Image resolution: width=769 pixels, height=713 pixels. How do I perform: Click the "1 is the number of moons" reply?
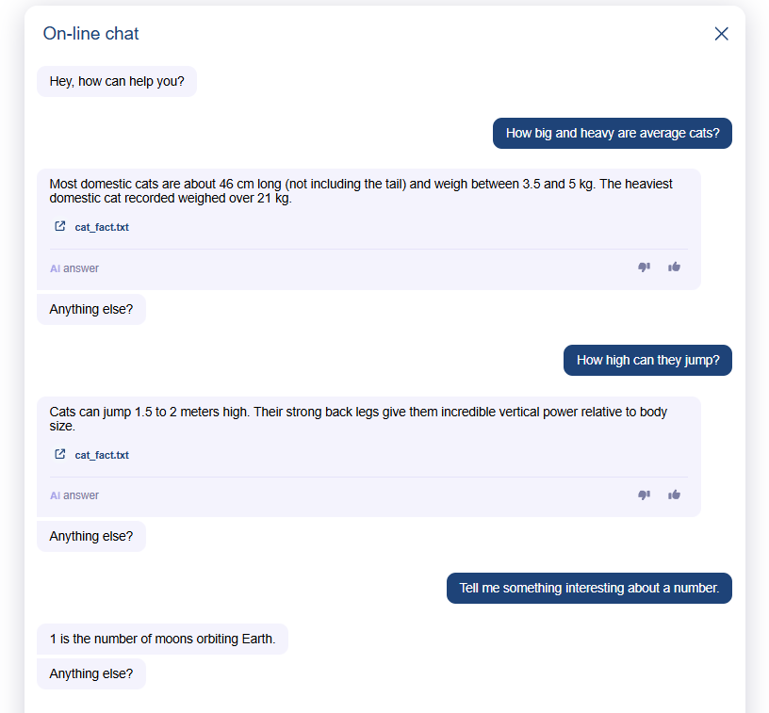pyautogui.click(x=162, y=639)
